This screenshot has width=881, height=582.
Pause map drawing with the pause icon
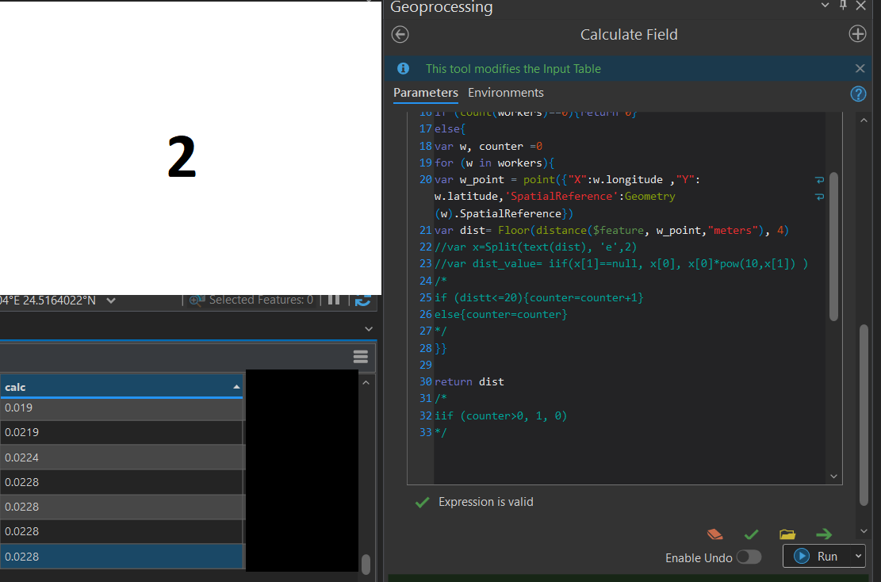coord(333,300)
